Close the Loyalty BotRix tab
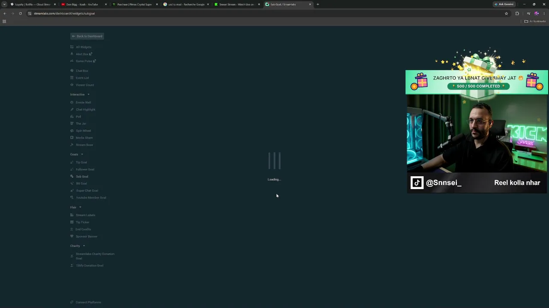Screen dimensions: 549x308 (x=55, y=4)
